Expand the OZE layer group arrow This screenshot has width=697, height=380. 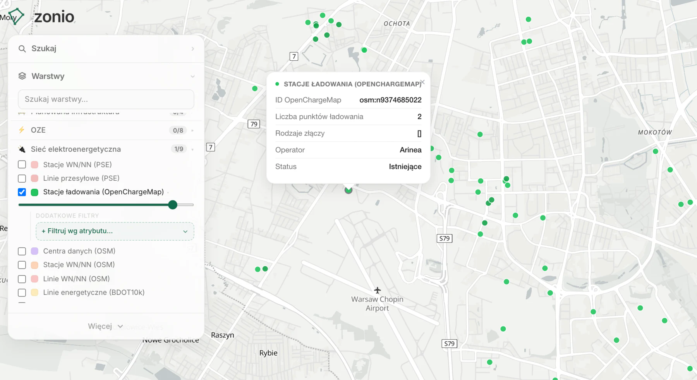point(193,130)
